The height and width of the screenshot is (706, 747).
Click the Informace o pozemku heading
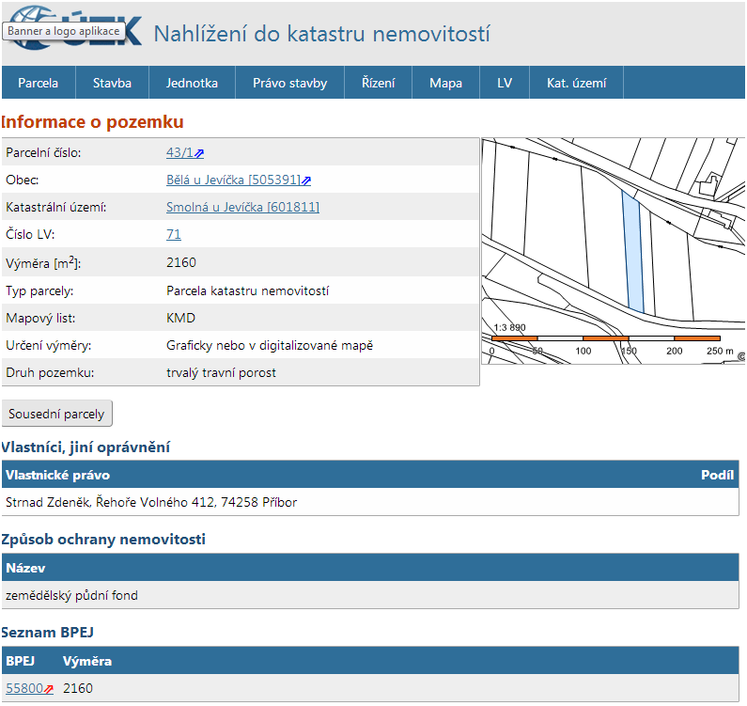92,122
